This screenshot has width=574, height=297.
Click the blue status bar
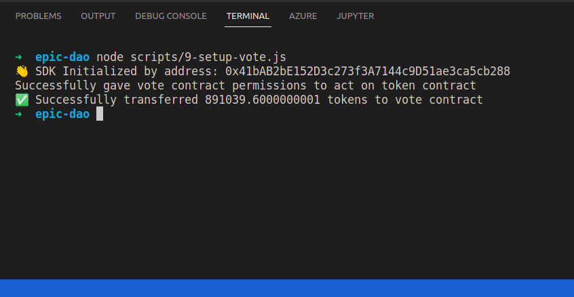pyautogui.click(x=287, y=288)
